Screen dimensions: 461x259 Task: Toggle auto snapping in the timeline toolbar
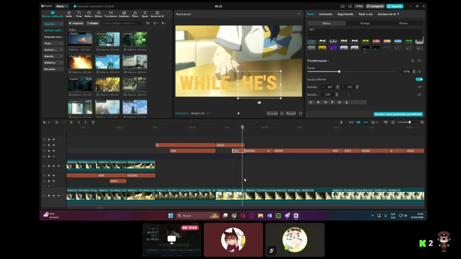point(358,122)
